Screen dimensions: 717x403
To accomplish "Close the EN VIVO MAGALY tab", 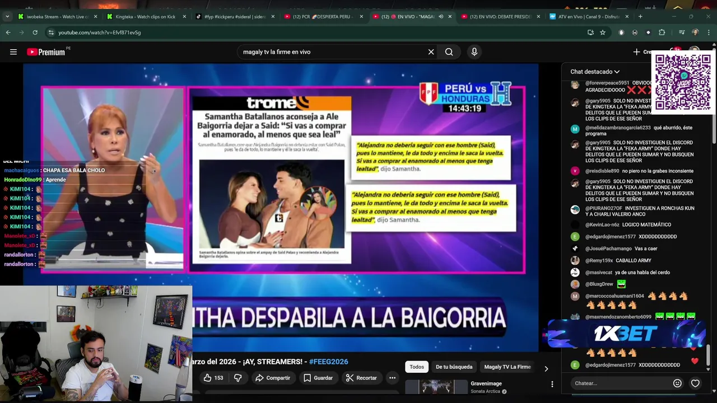I will click(450, 17).
